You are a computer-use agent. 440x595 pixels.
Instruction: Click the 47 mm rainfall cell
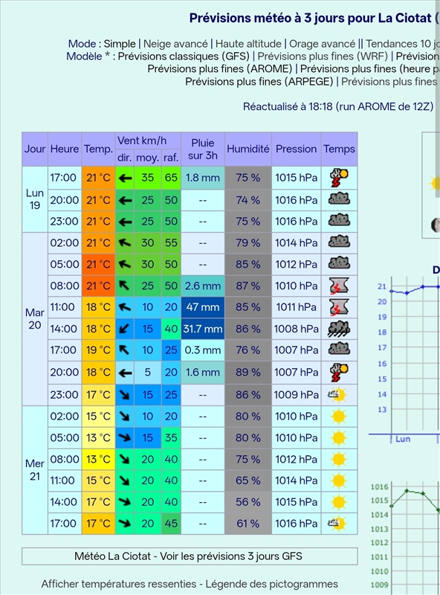point(203,307)
